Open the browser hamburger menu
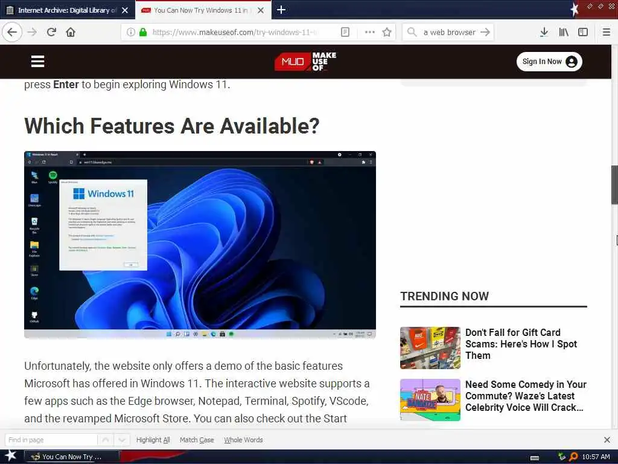 coord(607,32)
